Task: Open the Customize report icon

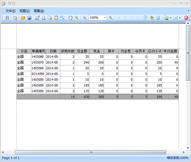Action: tap(15, 18)
